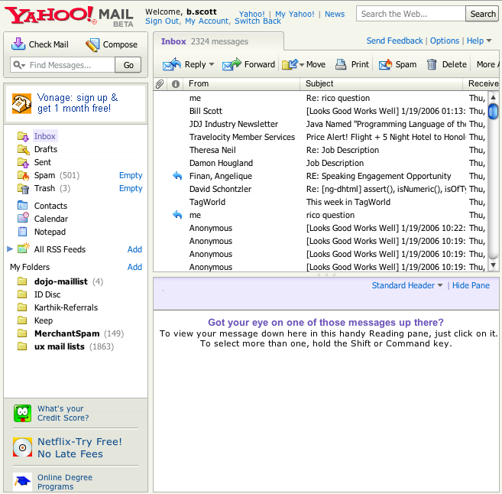Click the Spam icon in toolbar
Viewport: 502px width, 494px height.
385,65
